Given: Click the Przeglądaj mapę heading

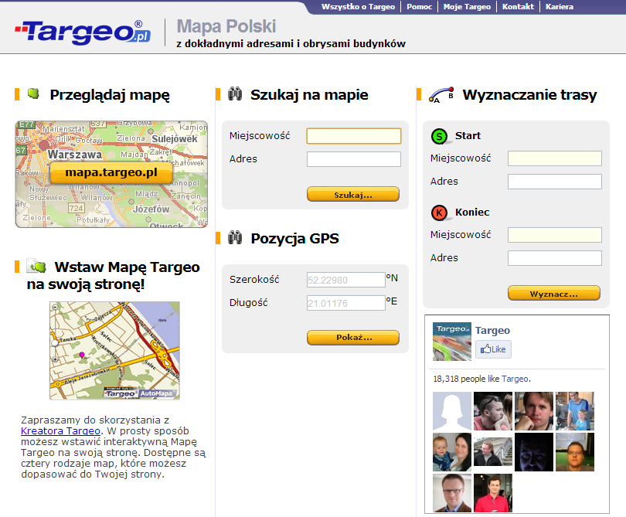Looking at the screenshot, I should coord(110,95).
